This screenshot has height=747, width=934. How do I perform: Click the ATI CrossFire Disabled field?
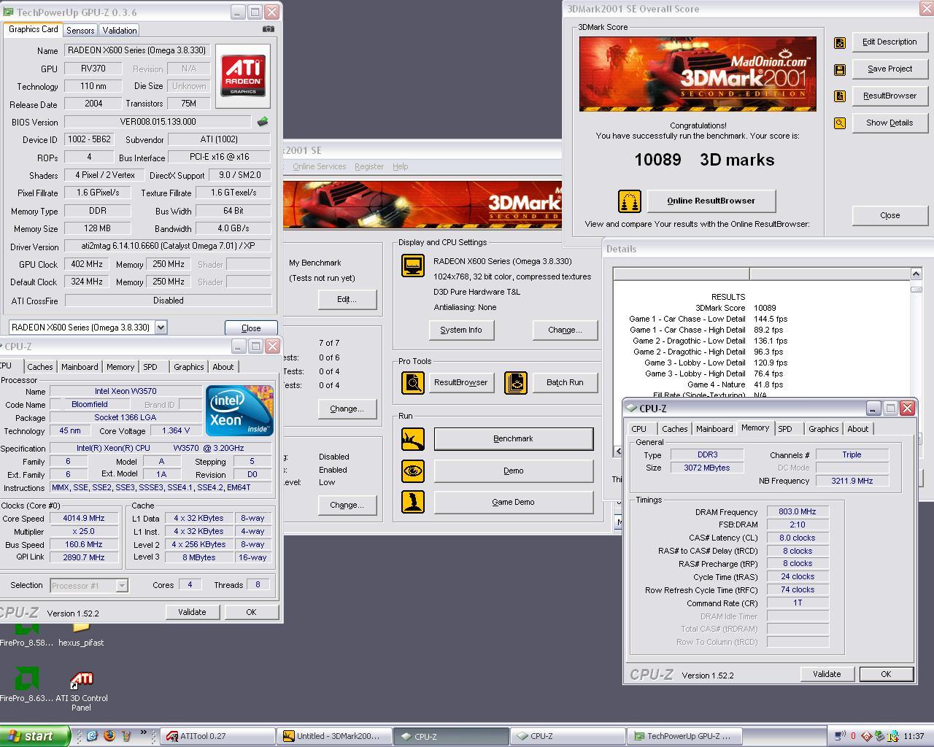[x=168, y=301]
